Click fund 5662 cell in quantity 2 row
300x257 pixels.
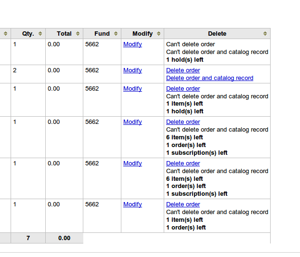point(92,70)
